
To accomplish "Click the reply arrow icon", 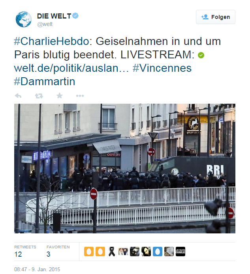I will click(18, 96).
